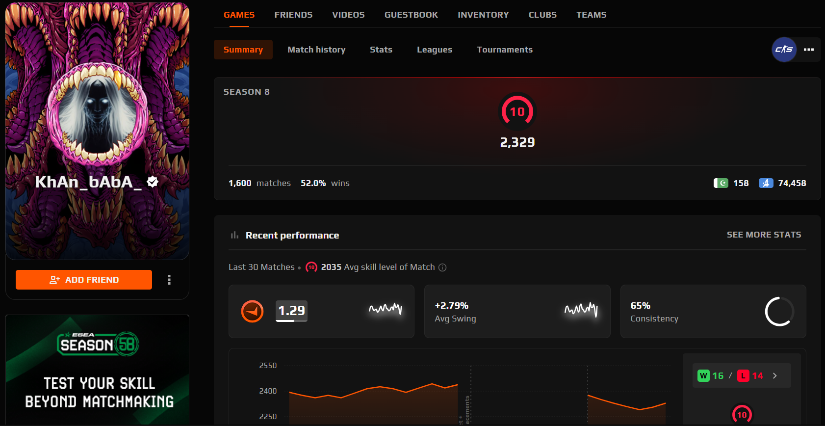Click the blue region ranking icon
The width and height of the screenshot is (825, 426).
point(766,183)
